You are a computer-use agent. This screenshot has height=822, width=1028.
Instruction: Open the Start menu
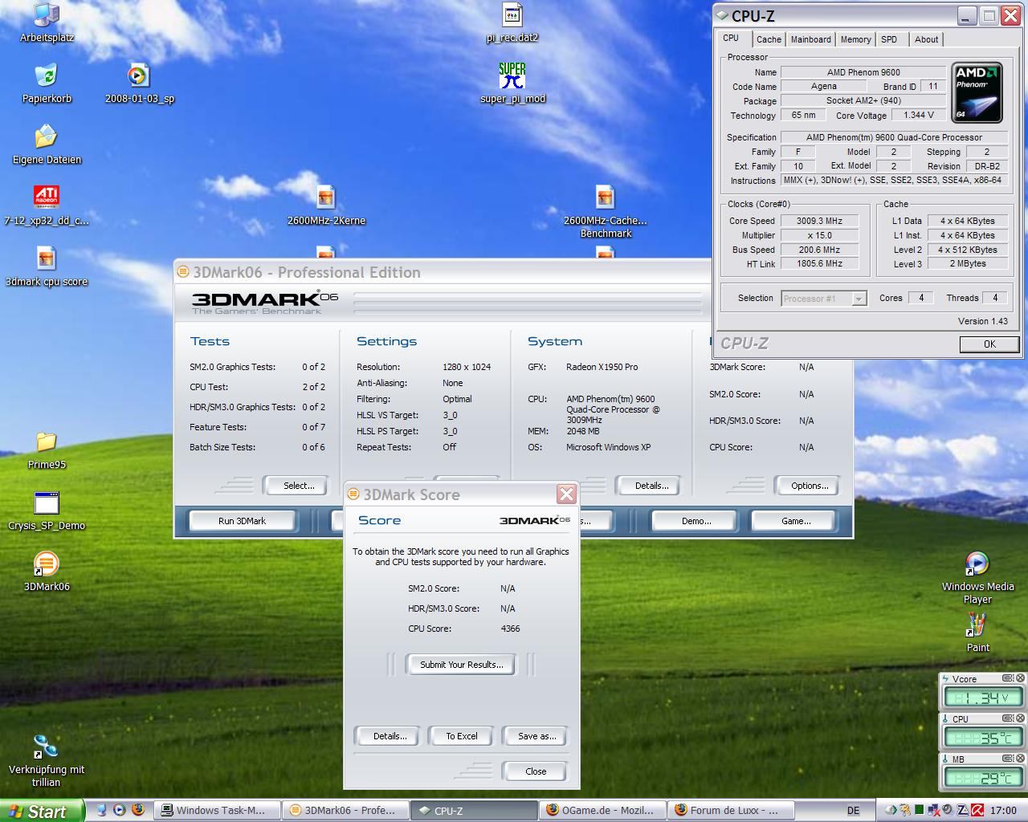[x=42, y=811]
